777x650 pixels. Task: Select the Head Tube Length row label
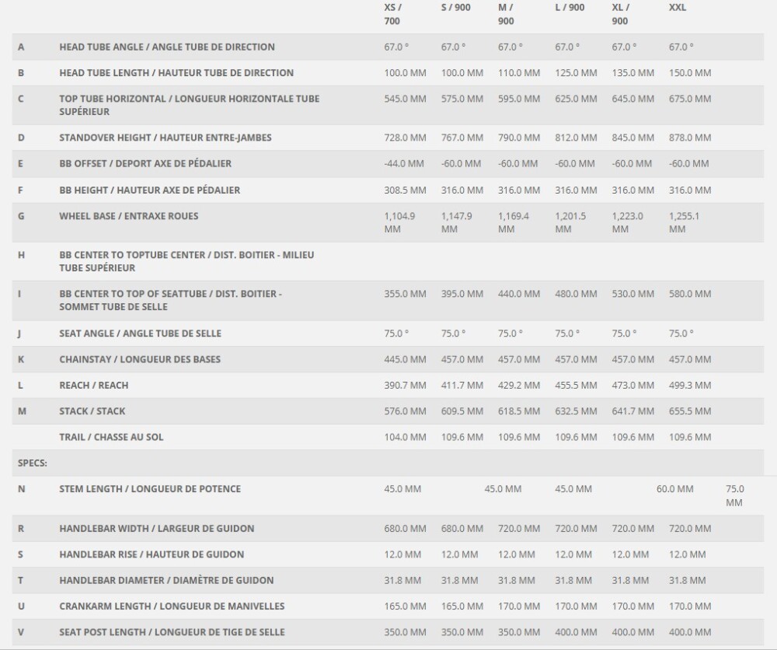coord(176,73)
